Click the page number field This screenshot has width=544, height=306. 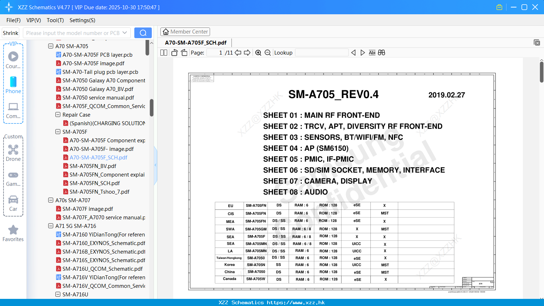coord(215,52)
